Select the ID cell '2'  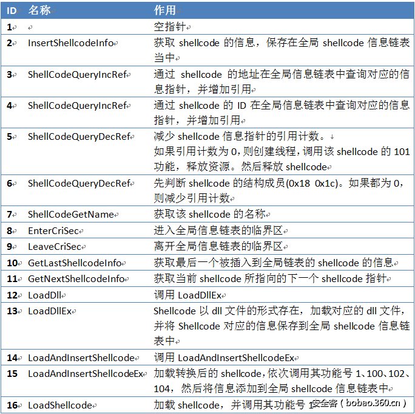(x=9, y=43)
